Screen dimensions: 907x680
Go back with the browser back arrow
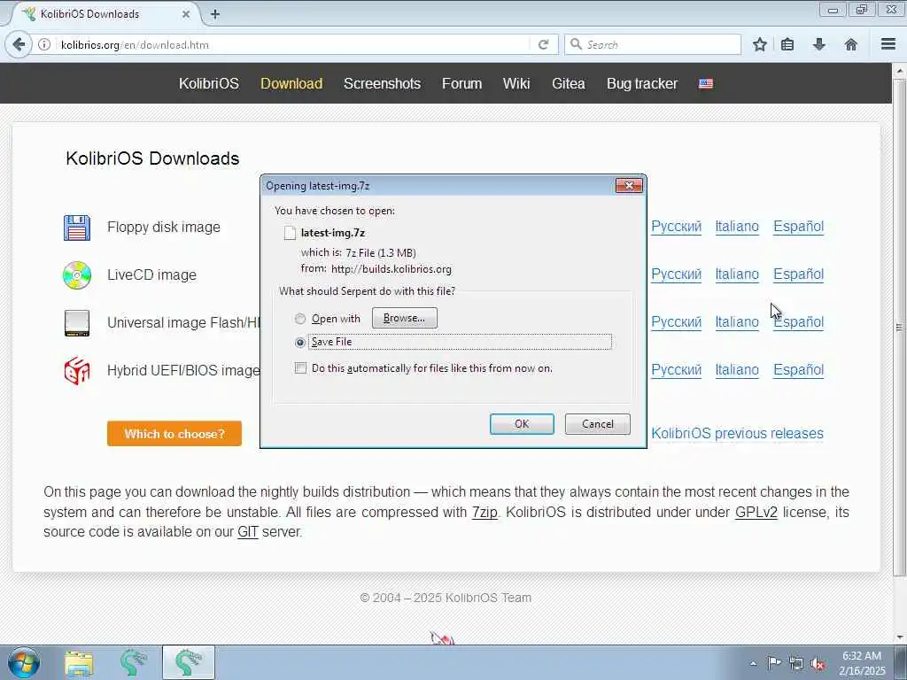(19, 44)
